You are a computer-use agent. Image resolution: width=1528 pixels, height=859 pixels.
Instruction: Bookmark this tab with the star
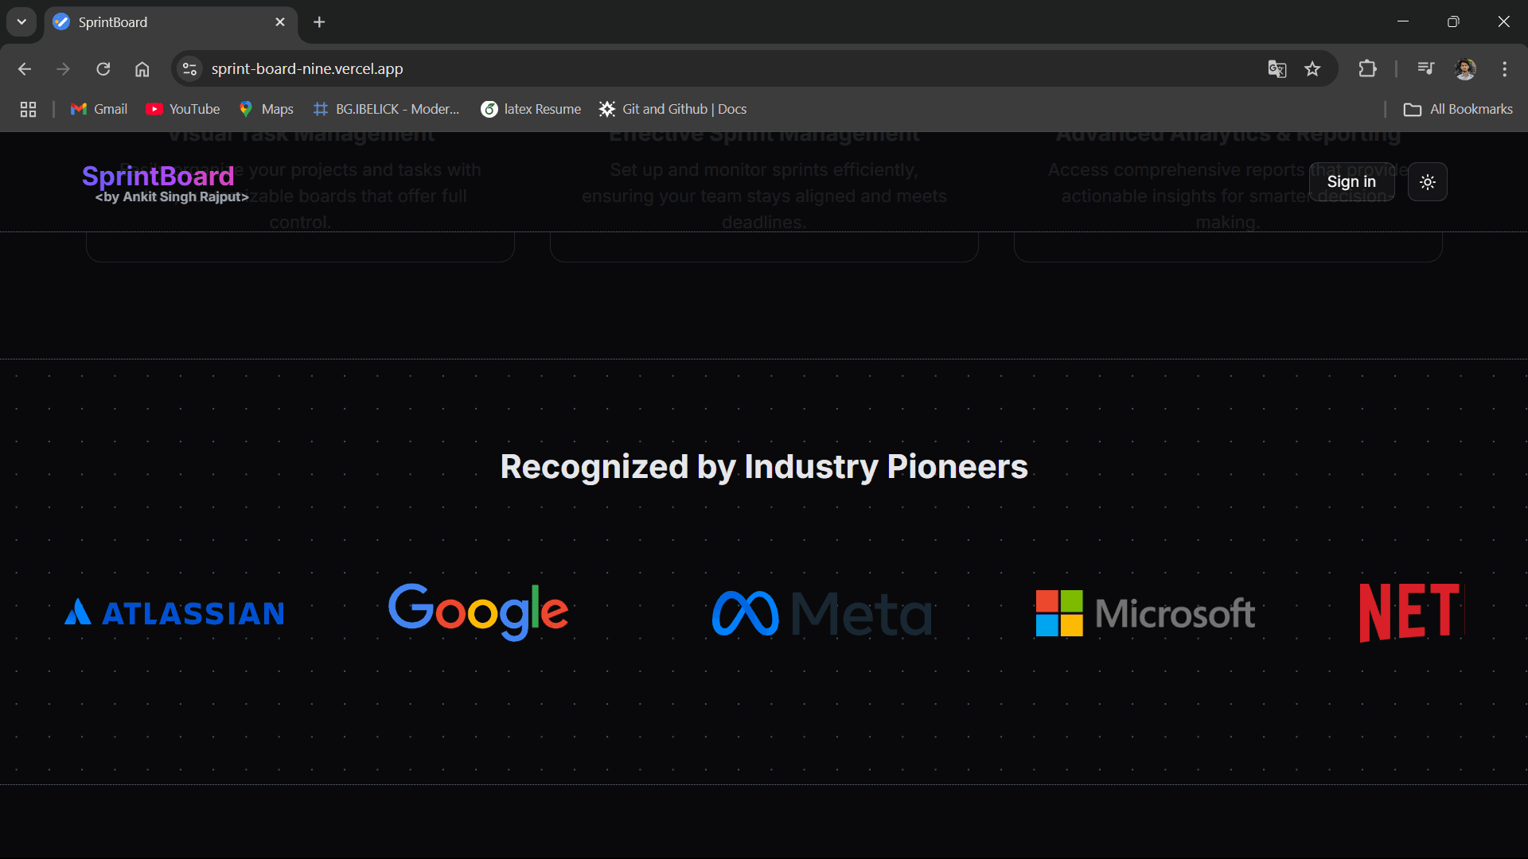pos(1313,69)
